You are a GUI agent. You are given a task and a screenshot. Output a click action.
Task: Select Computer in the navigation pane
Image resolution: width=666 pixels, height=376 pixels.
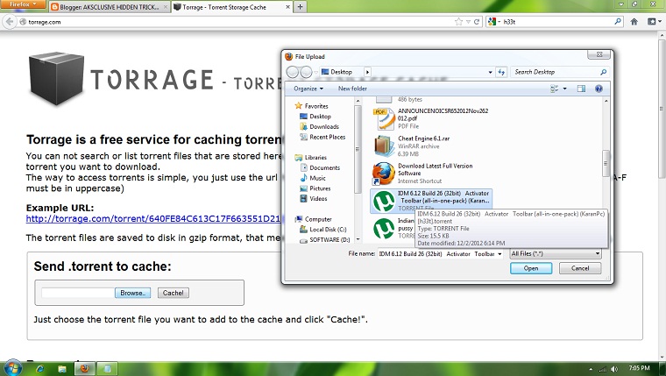pyautogui.click(x=314, y=219)
